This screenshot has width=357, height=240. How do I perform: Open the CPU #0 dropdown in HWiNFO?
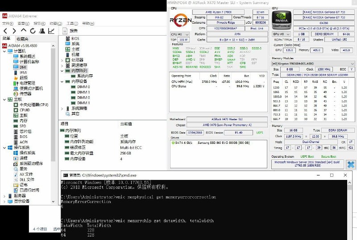(180, 34)
